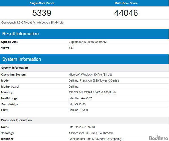Click the Memory label
The width and height of the screenshot is (169, 141).
[6, 92]
